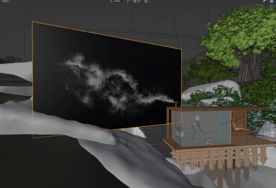The width and height of the screenshot is (276, 188).
Task: Toggle the snap magnet button
Action: point(134,1)
